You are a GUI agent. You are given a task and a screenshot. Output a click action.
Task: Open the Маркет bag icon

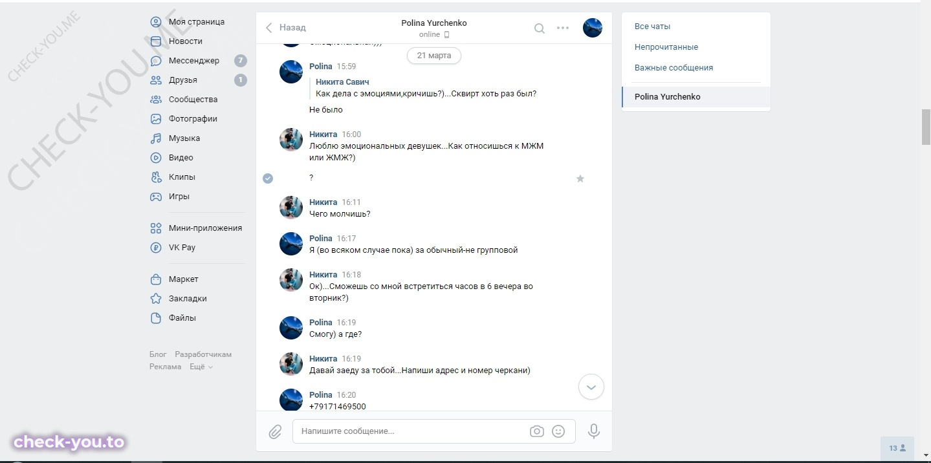coord(156,279)
